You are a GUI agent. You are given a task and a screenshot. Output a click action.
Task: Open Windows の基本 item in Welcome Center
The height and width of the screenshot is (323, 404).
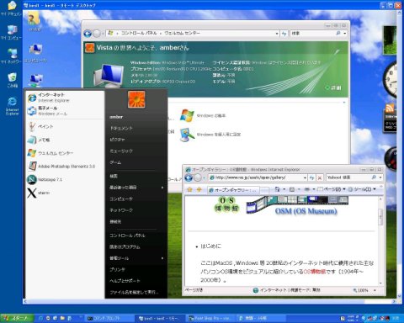(203, 115)
